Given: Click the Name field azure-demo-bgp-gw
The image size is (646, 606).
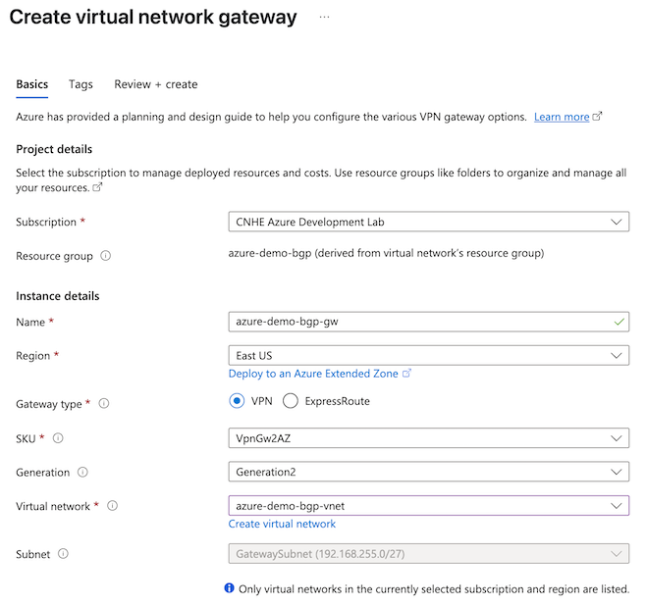Looking at the screenshot, I should 428,322.
